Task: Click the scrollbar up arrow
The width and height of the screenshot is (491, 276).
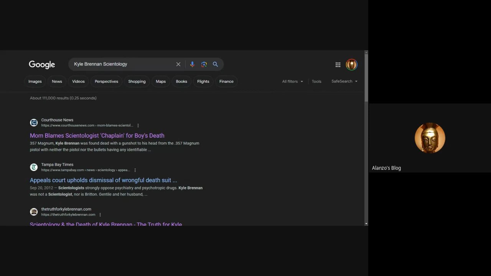Action: tap(366, 52)
